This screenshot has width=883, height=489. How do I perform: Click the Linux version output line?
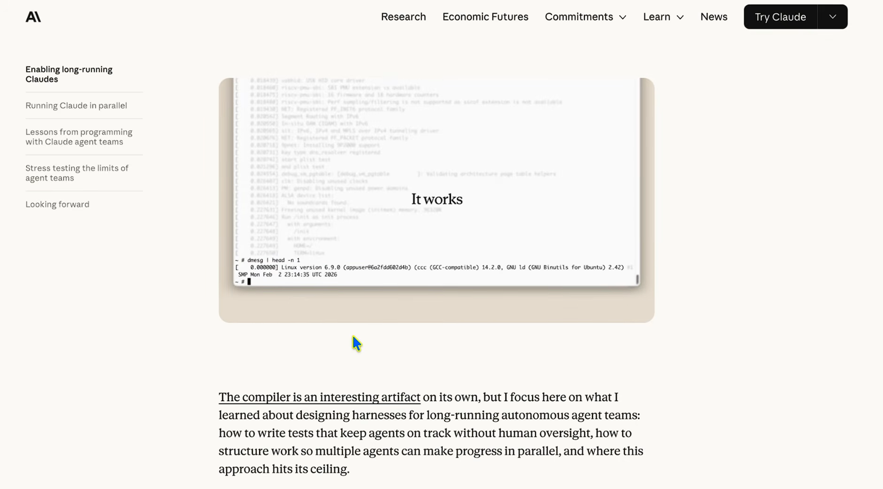click(400, 266)
